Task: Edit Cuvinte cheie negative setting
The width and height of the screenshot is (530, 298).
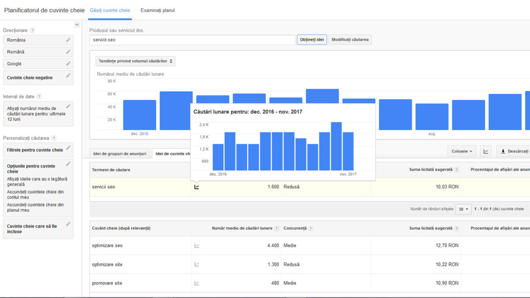Action: click(68, 76)
